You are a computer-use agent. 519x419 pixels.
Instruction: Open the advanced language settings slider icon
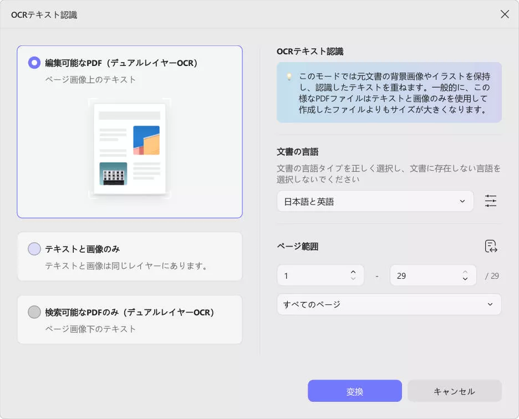491,201
